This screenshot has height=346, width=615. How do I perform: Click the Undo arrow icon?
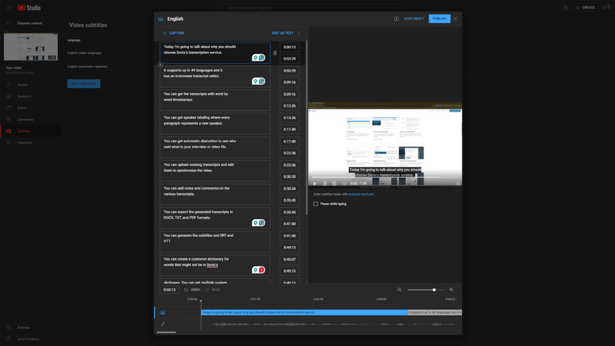(186, 290)
